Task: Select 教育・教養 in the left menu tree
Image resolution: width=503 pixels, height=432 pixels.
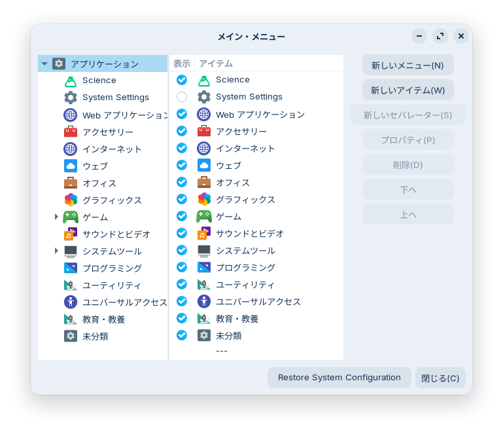Action: 103,319
